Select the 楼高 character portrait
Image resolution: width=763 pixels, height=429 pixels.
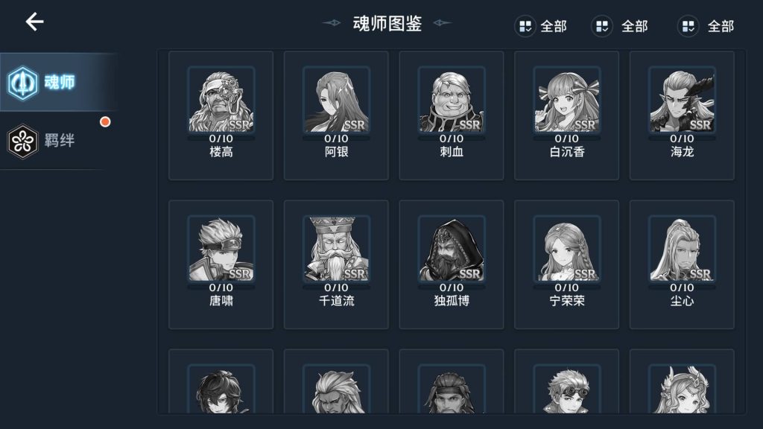pyautogui.click(x=221, y=100)
